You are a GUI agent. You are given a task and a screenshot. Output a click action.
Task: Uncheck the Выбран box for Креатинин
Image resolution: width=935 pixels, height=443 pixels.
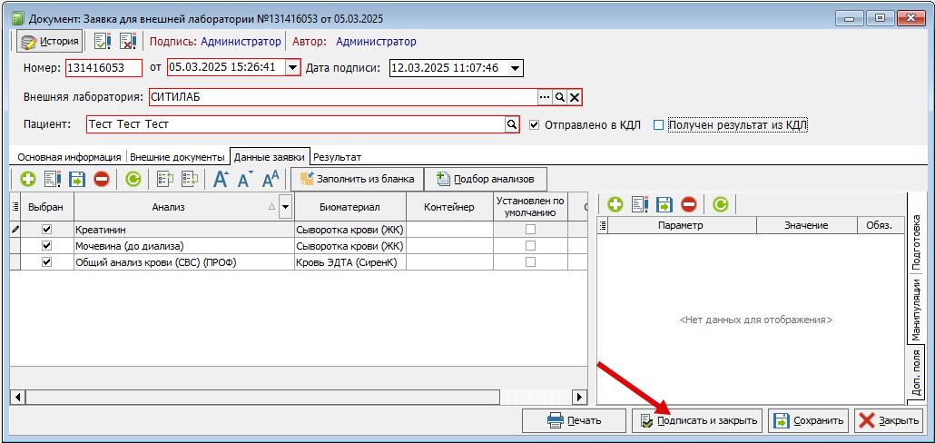tap(47, 230)
